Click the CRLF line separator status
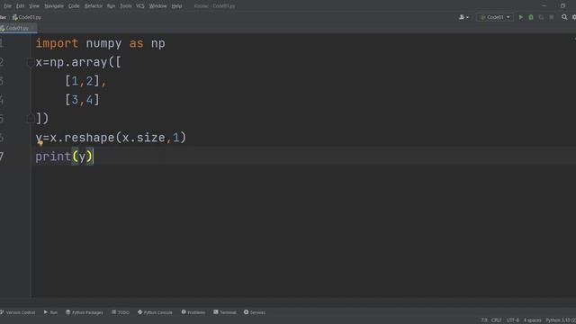 pos(496,320)
